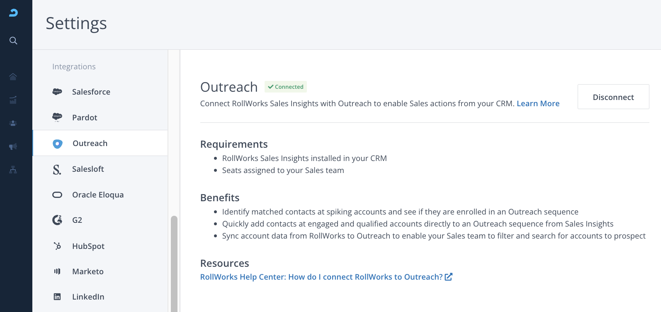Image resolution: width=661 pixels, height=312 pixels.
Task: Click the LinkedIn logo icon
Action: click(x=57, y=297)
